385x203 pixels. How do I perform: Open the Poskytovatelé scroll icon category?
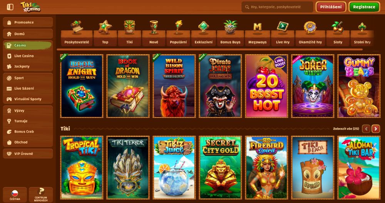[x=77, y=33]
